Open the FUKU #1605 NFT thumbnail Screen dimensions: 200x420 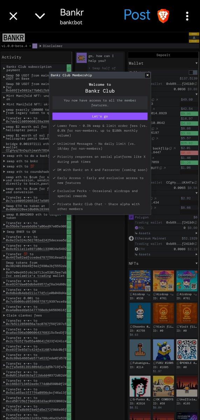click(x=164, y=350)
